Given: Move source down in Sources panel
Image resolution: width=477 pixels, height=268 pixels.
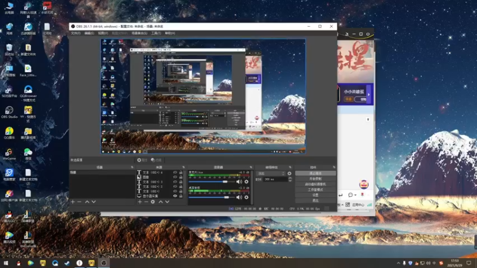Looking at the screenshot, I should (x=167, y=202).
